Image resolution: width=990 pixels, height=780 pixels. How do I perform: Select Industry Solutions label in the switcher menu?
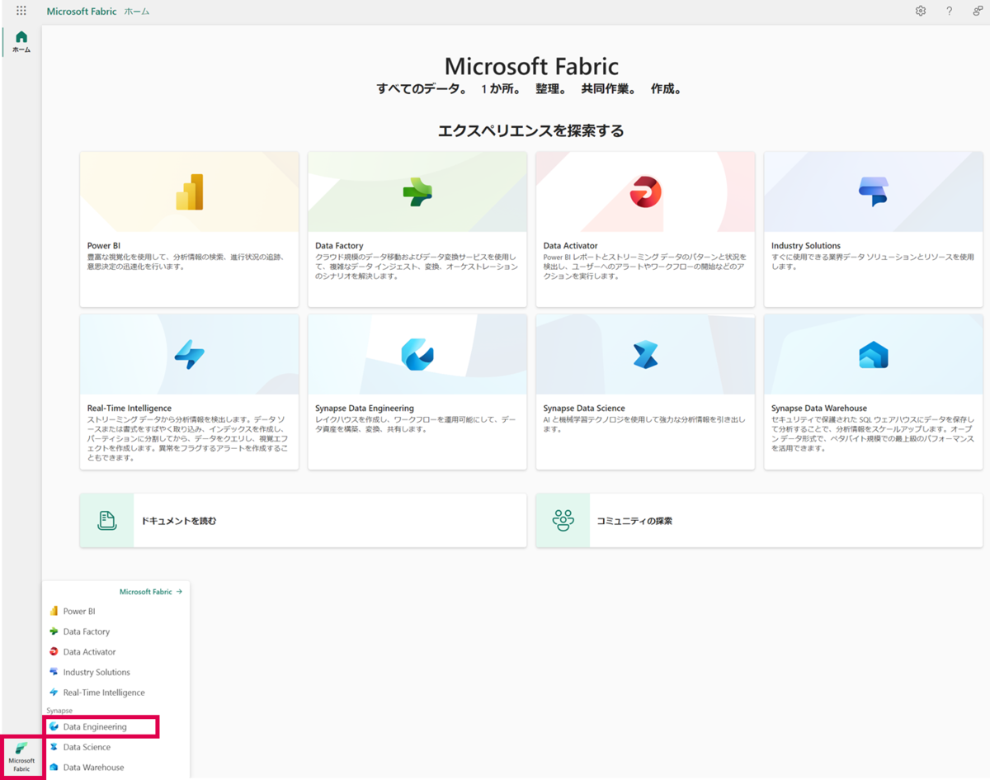pyautogui.click(x=97, y=672)
